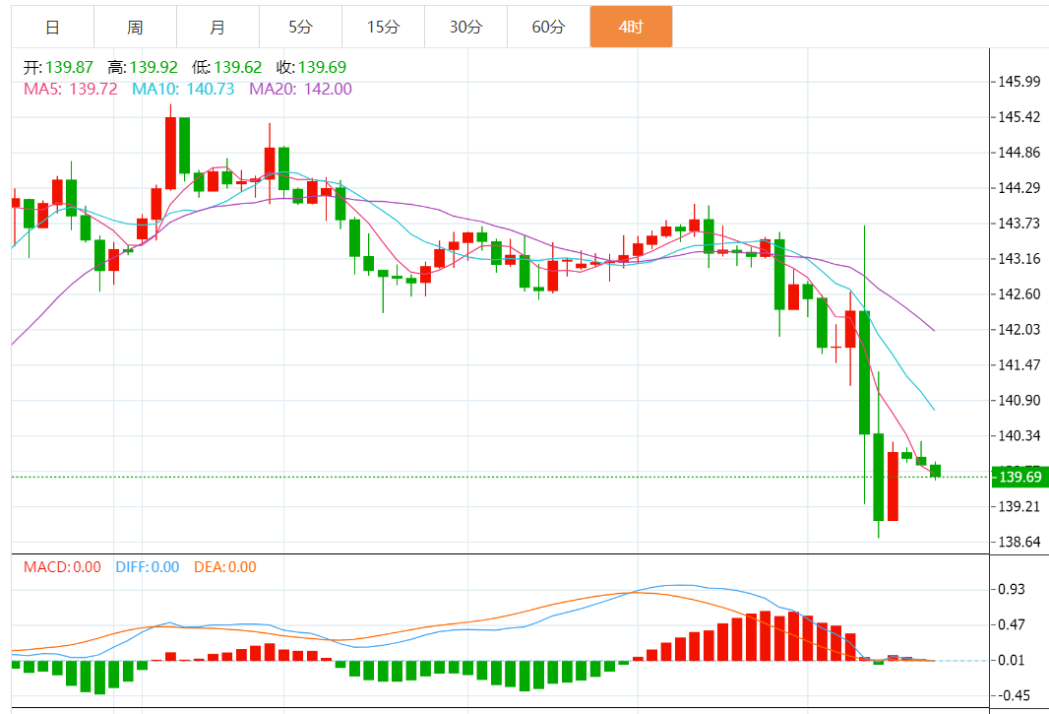Viewport: 1049px width, 714px height.
Task: Click the tall red candle at chart peak near 145.42
Action: (170, 153)
